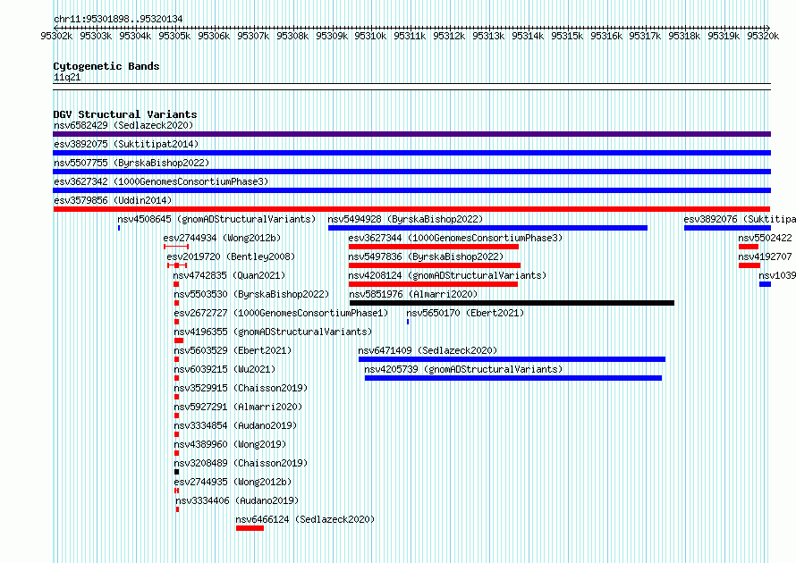Open esv2744934 (Wong2012b) label
Image resolution: width=796 pixels, height=563 pixels.
(x=222, y=238)
